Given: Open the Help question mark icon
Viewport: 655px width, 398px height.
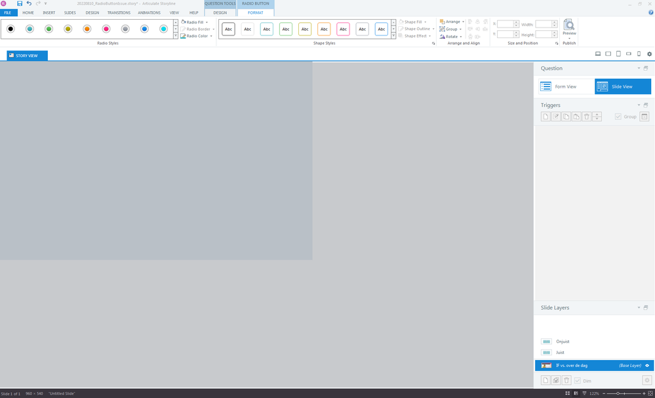Looking at the screenshot, I should click(650, 12).
